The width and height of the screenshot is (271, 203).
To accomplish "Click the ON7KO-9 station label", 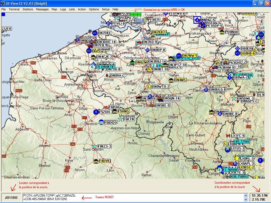I will tap(150, 42).
